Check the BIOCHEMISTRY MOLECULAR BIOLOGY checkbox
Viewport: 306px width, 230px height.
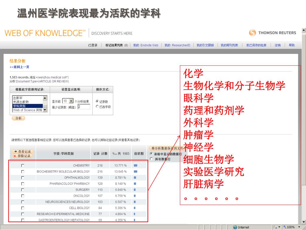pos(23,172)
